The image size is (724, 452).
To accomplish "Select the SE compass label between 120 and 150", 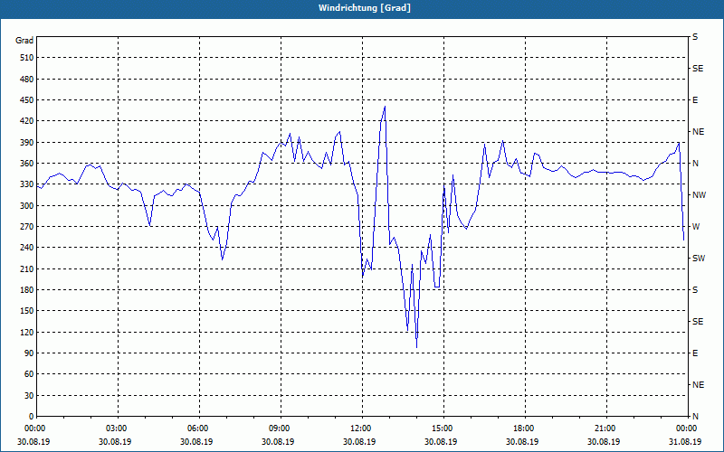I will (x=698, y=322).
